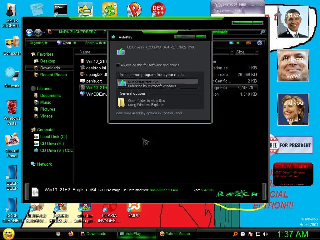Switch to Yahoo! Messenger taskbar button
This screenshot has height=240, width=320.
[177, 234]
